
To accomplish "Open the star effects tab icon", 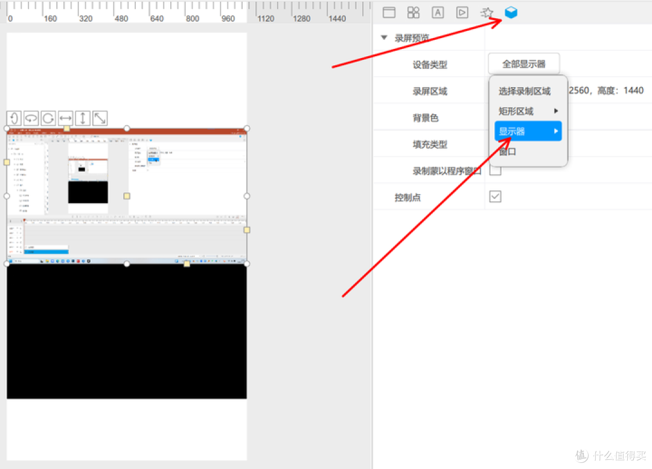I will [x=487, y=13].
